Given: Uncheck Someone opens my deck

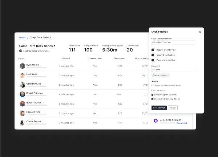Looking at the screenshot, I should click(x=152, y=95).
